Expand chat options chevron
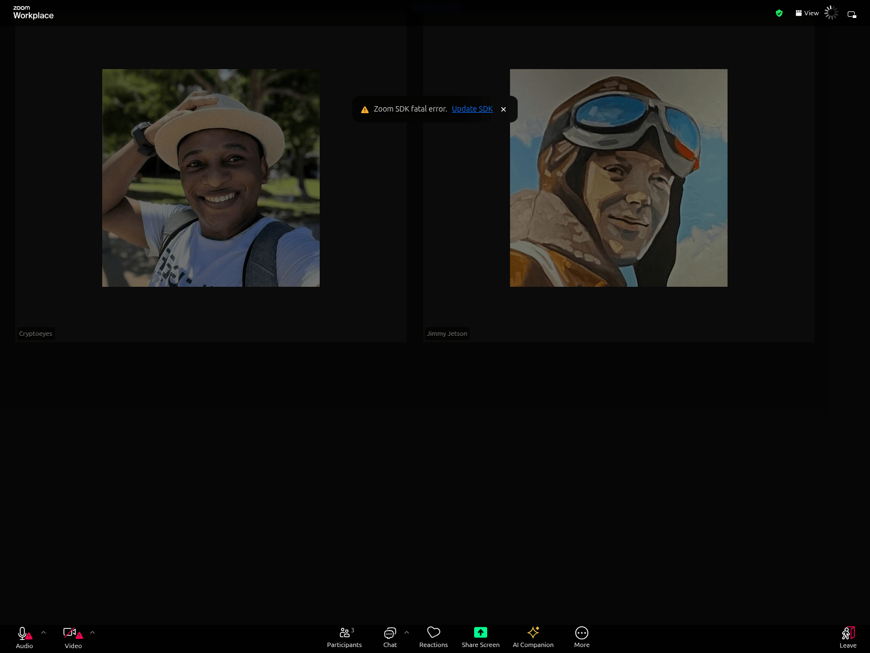The image size is (870, 653). [x=407, y=632]
